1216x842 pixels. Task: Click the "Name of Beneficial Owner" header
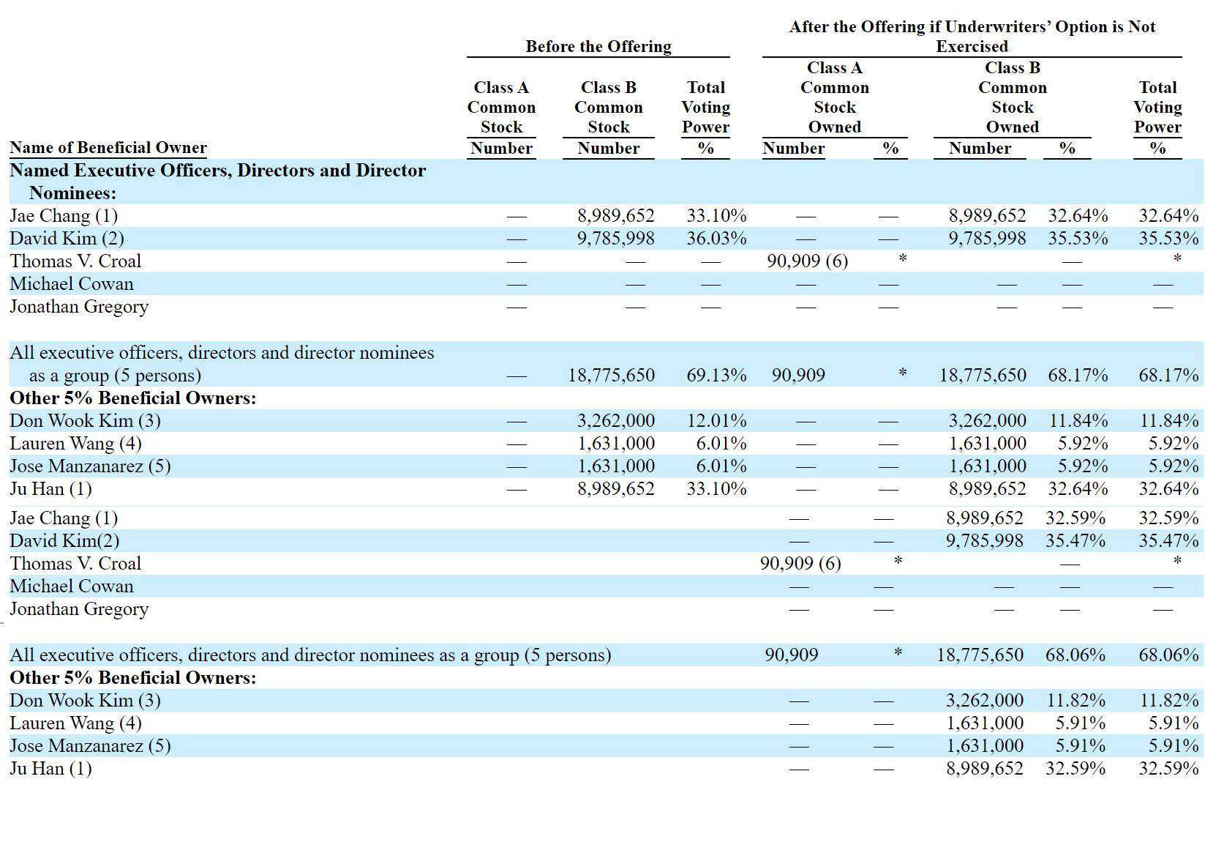[108, 147]
